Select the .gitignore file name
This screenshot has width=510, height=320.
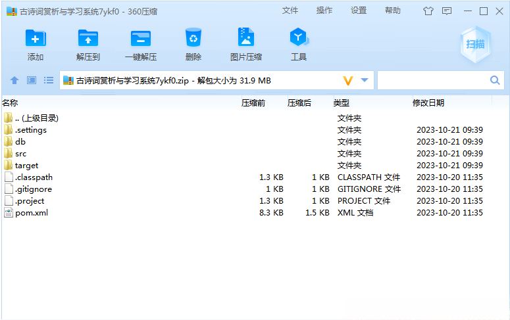pos(34,189)
